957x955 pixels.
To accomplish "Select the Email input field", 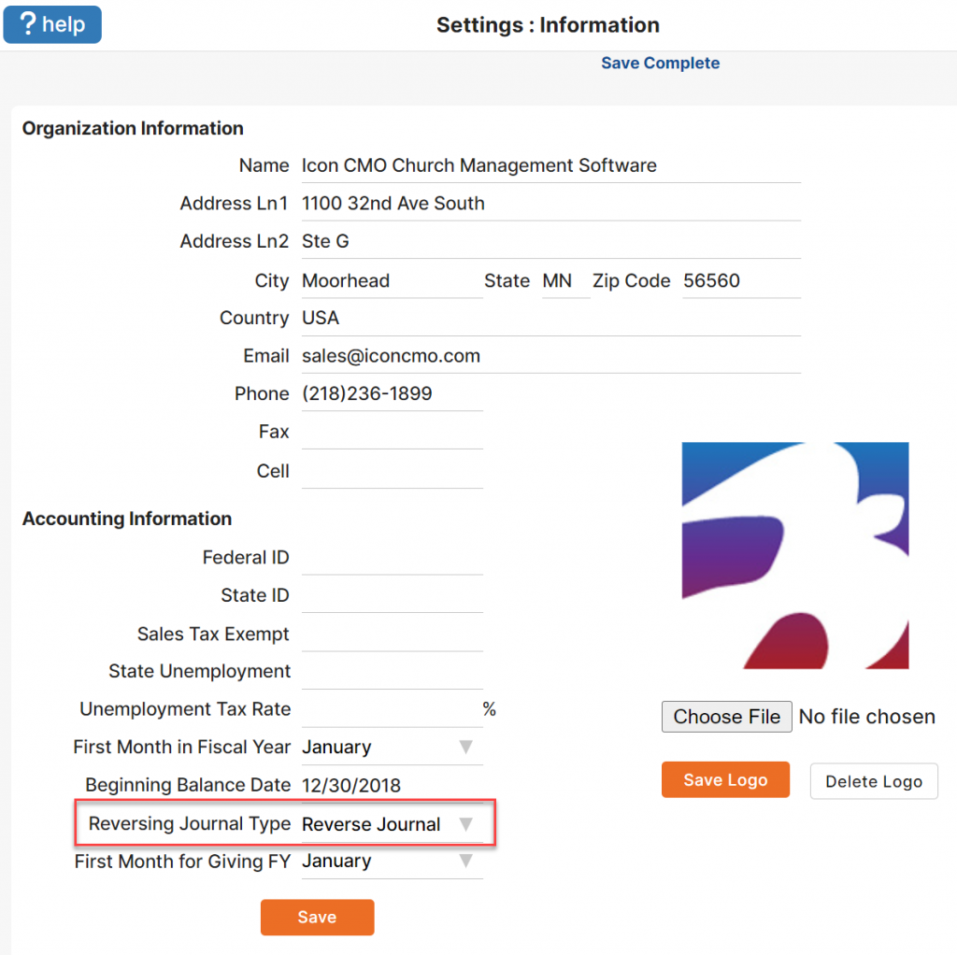I will coord(550,356).
